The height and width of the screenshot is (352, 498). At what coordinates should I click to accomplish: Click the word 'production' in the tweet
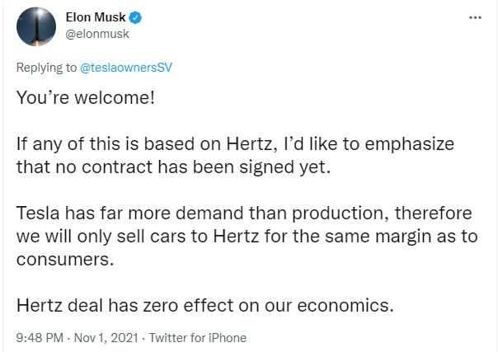coord(341,214)
